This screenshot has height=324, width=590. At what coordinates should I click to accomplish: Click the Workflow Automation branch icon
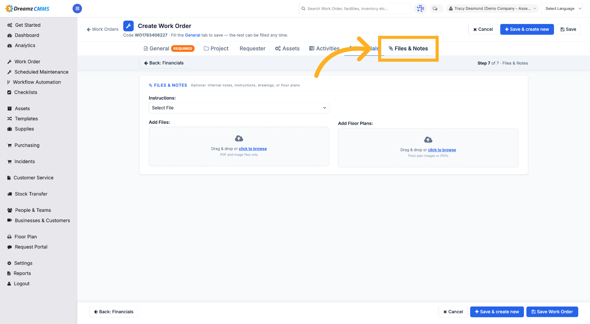(9, 82)
